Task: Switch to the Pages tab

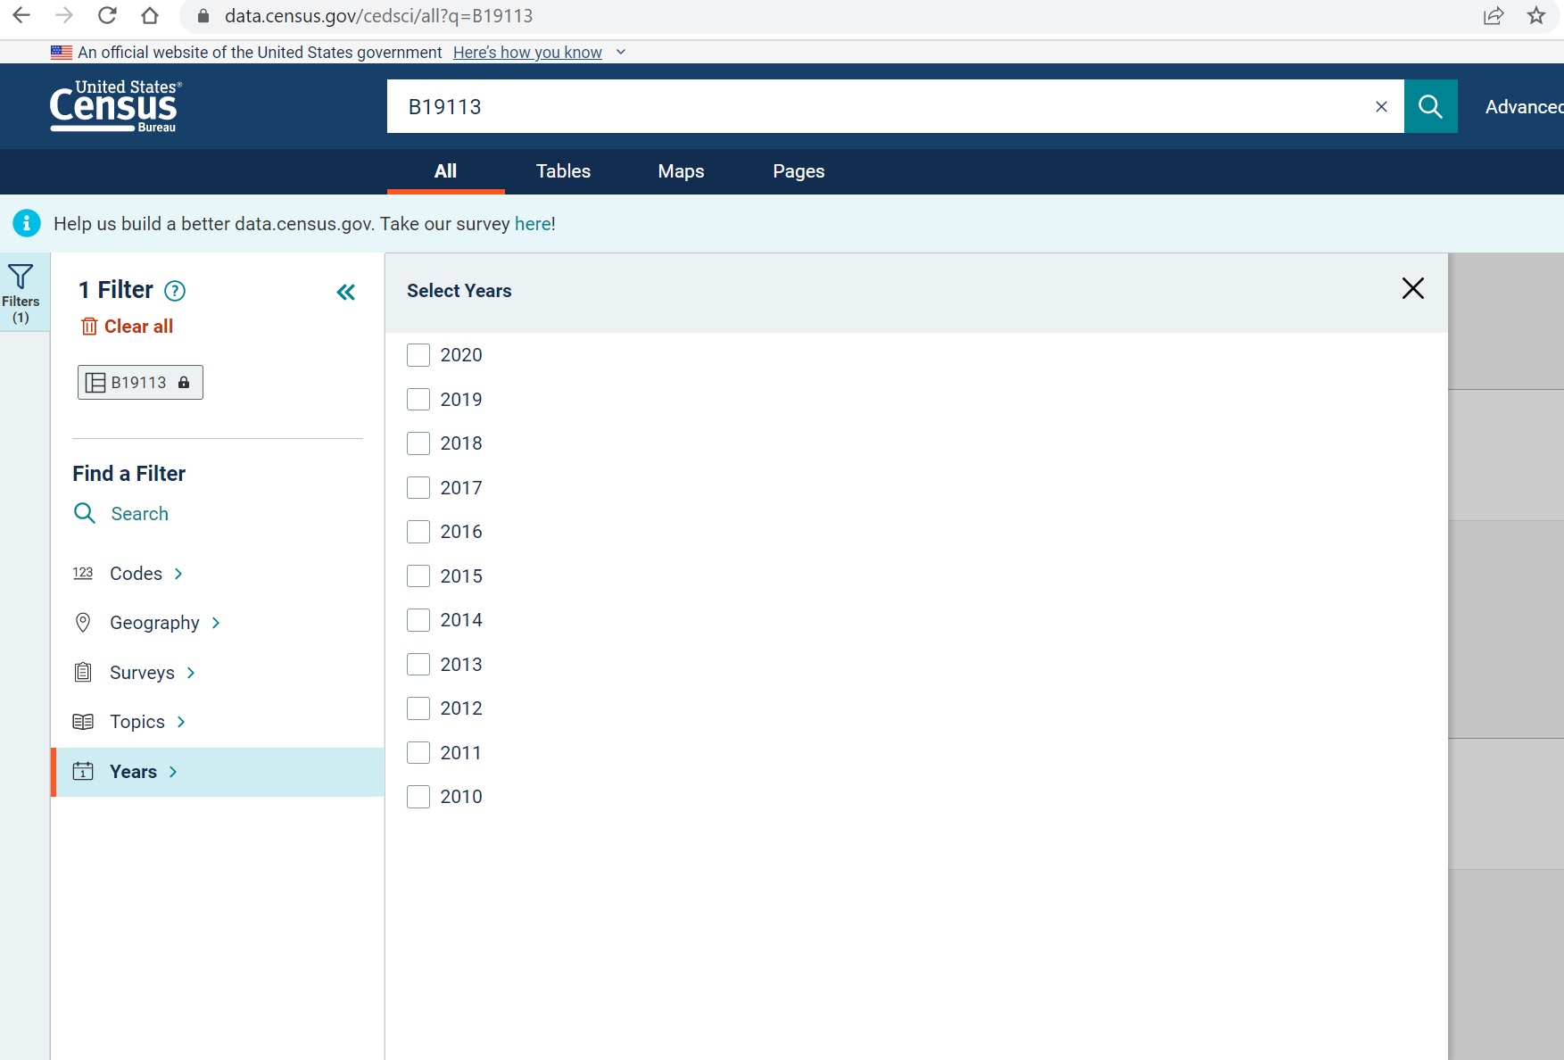Action: pos(799,170)
